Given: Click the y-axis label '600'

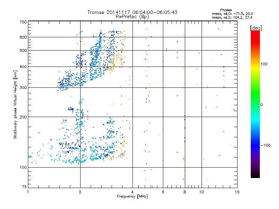Looking at the screenshot, I should [23, 37].
